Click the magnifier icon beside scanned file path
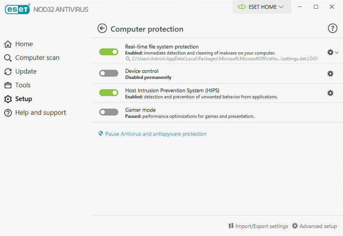Viewport: 343px width, 236px height. [128, 59]
